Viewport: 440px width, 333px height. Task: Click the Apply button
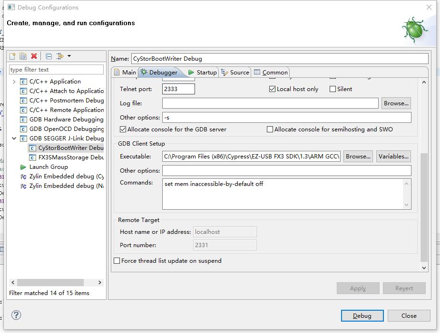[x=358, y=288]
